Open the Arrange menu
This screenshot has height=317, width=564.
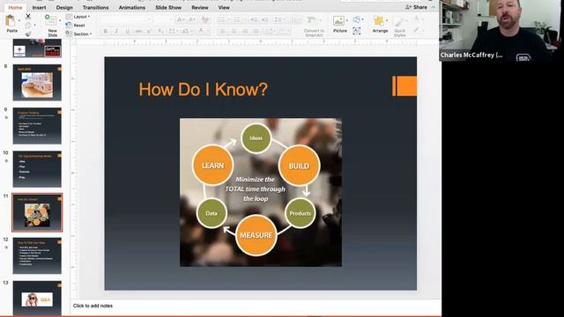(x=380, y=24)
